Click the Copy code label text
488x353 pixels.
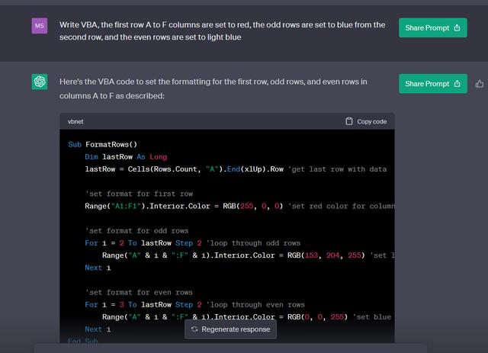[371, 121]
